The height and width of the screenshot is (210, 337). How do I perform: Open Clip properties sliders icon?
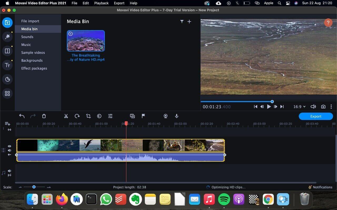coord(110,116)
